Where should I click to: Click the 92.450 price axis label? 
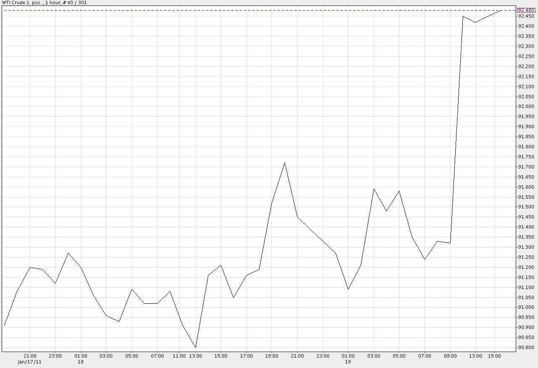[x=526, y=16]
